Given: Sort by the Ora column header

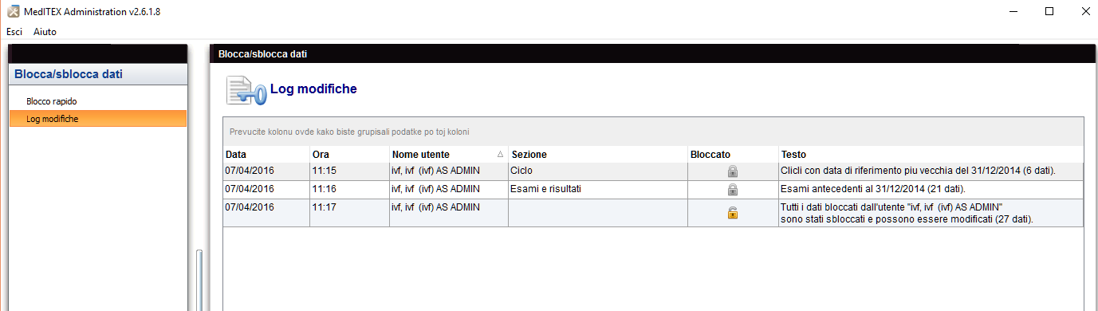Looking at the screenshot, I should click(x=349, y=154).
